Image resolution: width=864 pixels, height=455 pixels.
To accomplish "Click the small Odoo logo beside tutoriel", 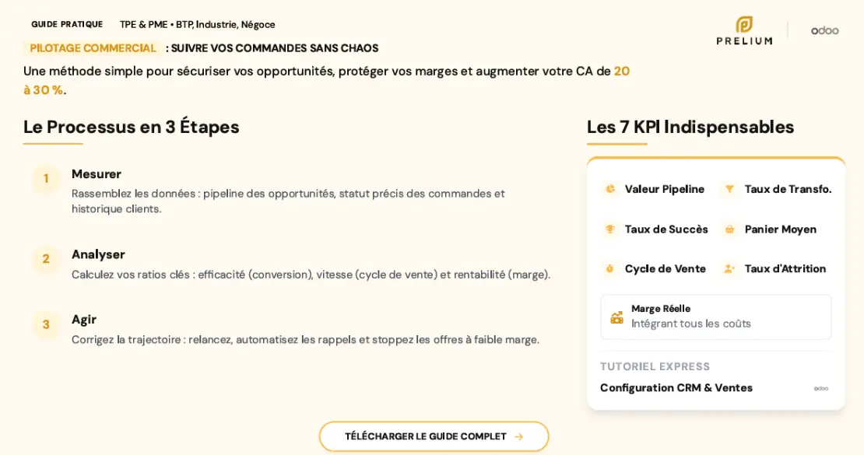I will pos(821,388).
